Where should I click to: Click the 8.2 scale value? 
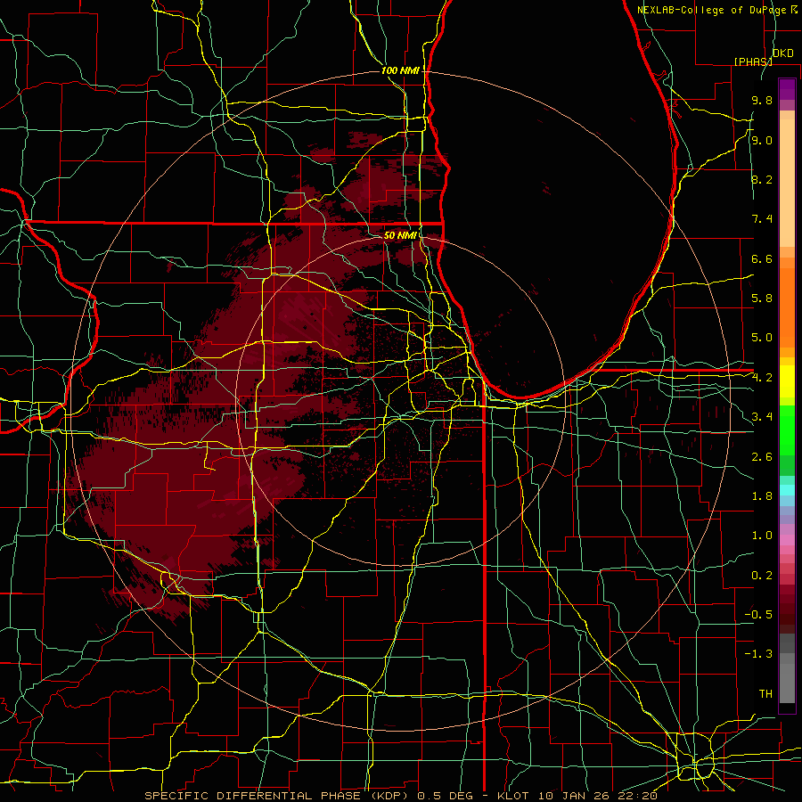point(762,179)
